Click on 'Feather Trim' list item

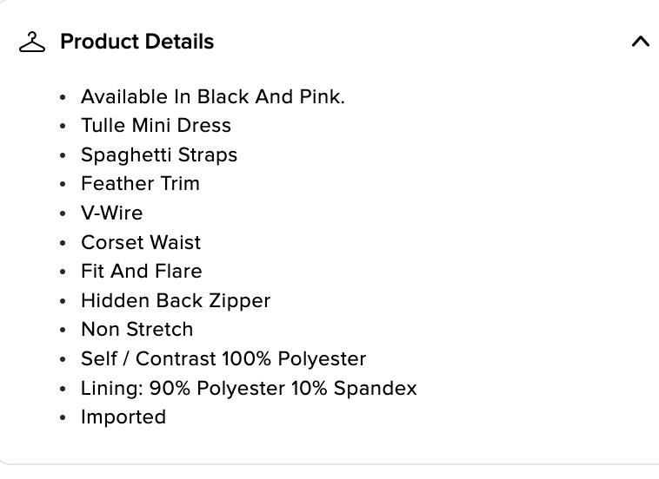pyautogui.click(x=140, y=184)
